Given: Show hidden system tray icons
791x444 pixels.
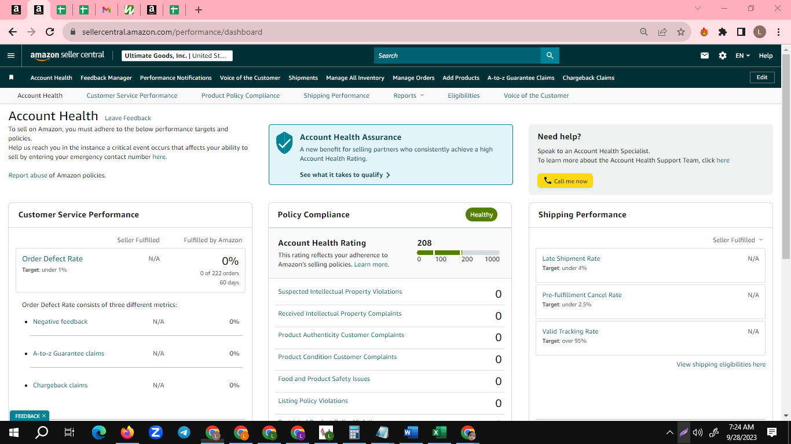Looking at the screenshot, I should (x=669, y=432).
